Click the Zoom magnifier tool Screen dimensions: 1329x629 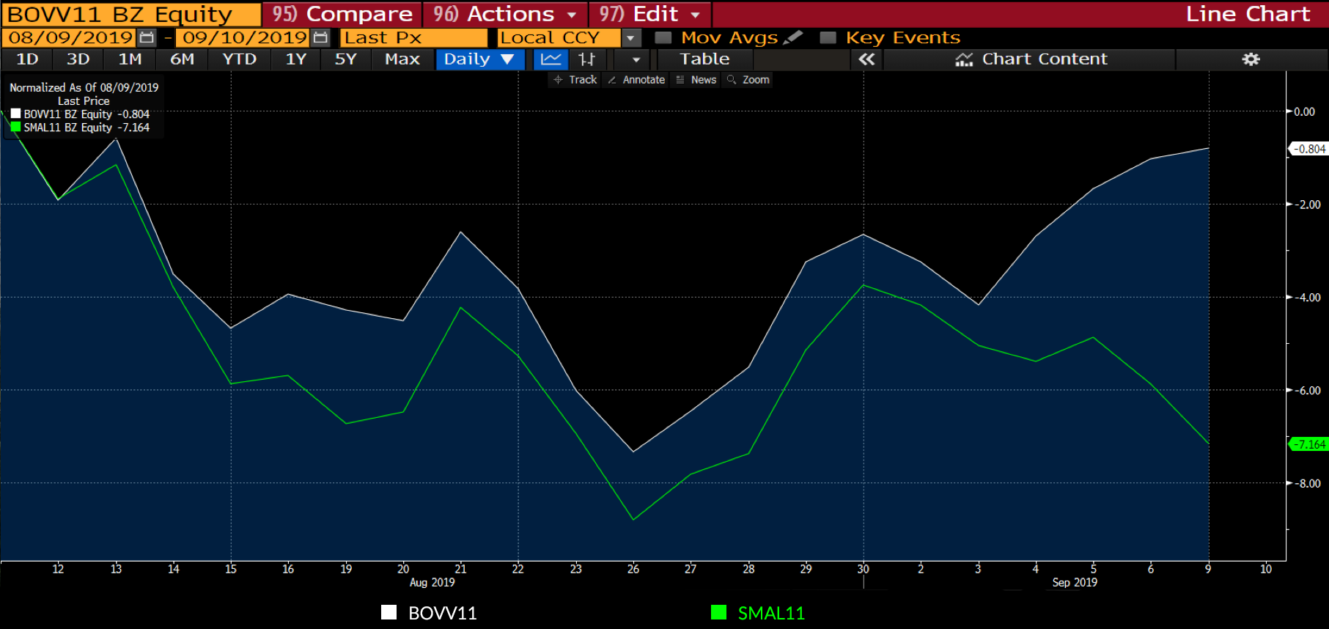[x=748, y=80]
